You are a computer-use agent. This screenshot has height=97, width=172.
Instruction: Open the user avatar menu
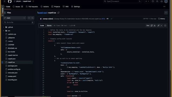pos(166,1)
